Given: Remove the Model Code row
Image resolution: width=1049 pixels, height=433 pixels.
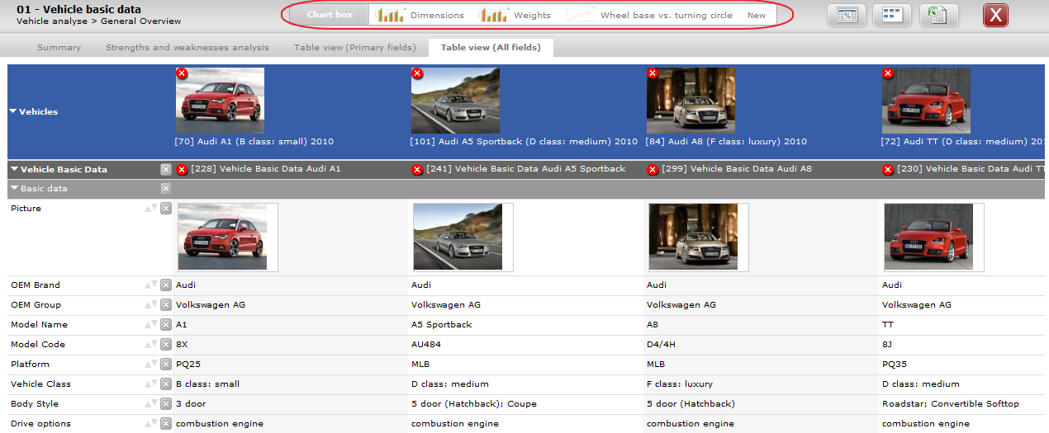Looking at the screenshot, I should click(166, 345).
